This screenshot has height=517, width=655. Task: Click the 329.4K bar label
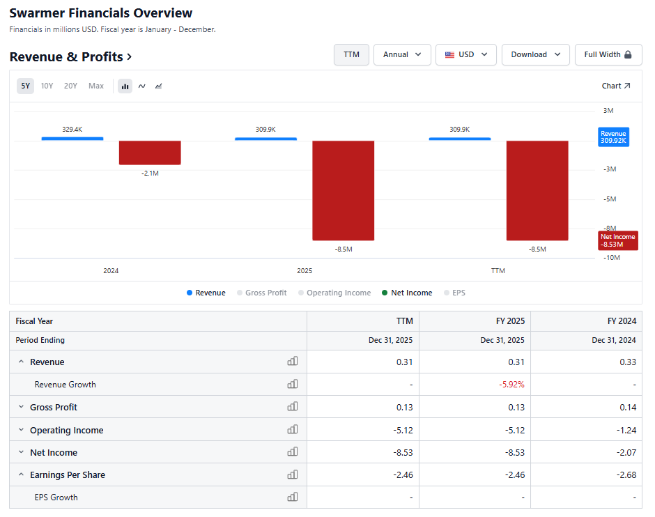click(72, 130)
